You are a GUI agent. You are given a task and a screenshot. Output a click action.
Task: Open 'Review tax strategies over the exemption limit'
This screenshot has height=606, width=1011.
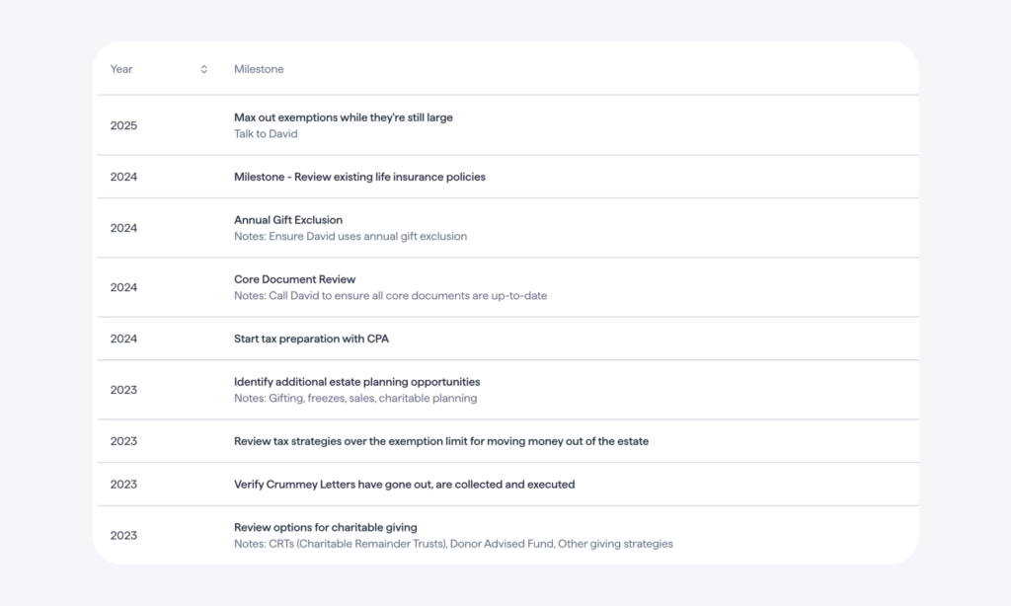click(441, 441)
